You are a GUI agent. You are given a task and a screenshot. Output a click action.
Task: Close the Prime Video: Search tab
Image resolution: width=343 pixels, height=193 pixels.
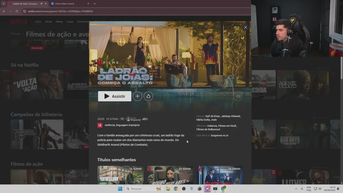click(x=88, y=4)
